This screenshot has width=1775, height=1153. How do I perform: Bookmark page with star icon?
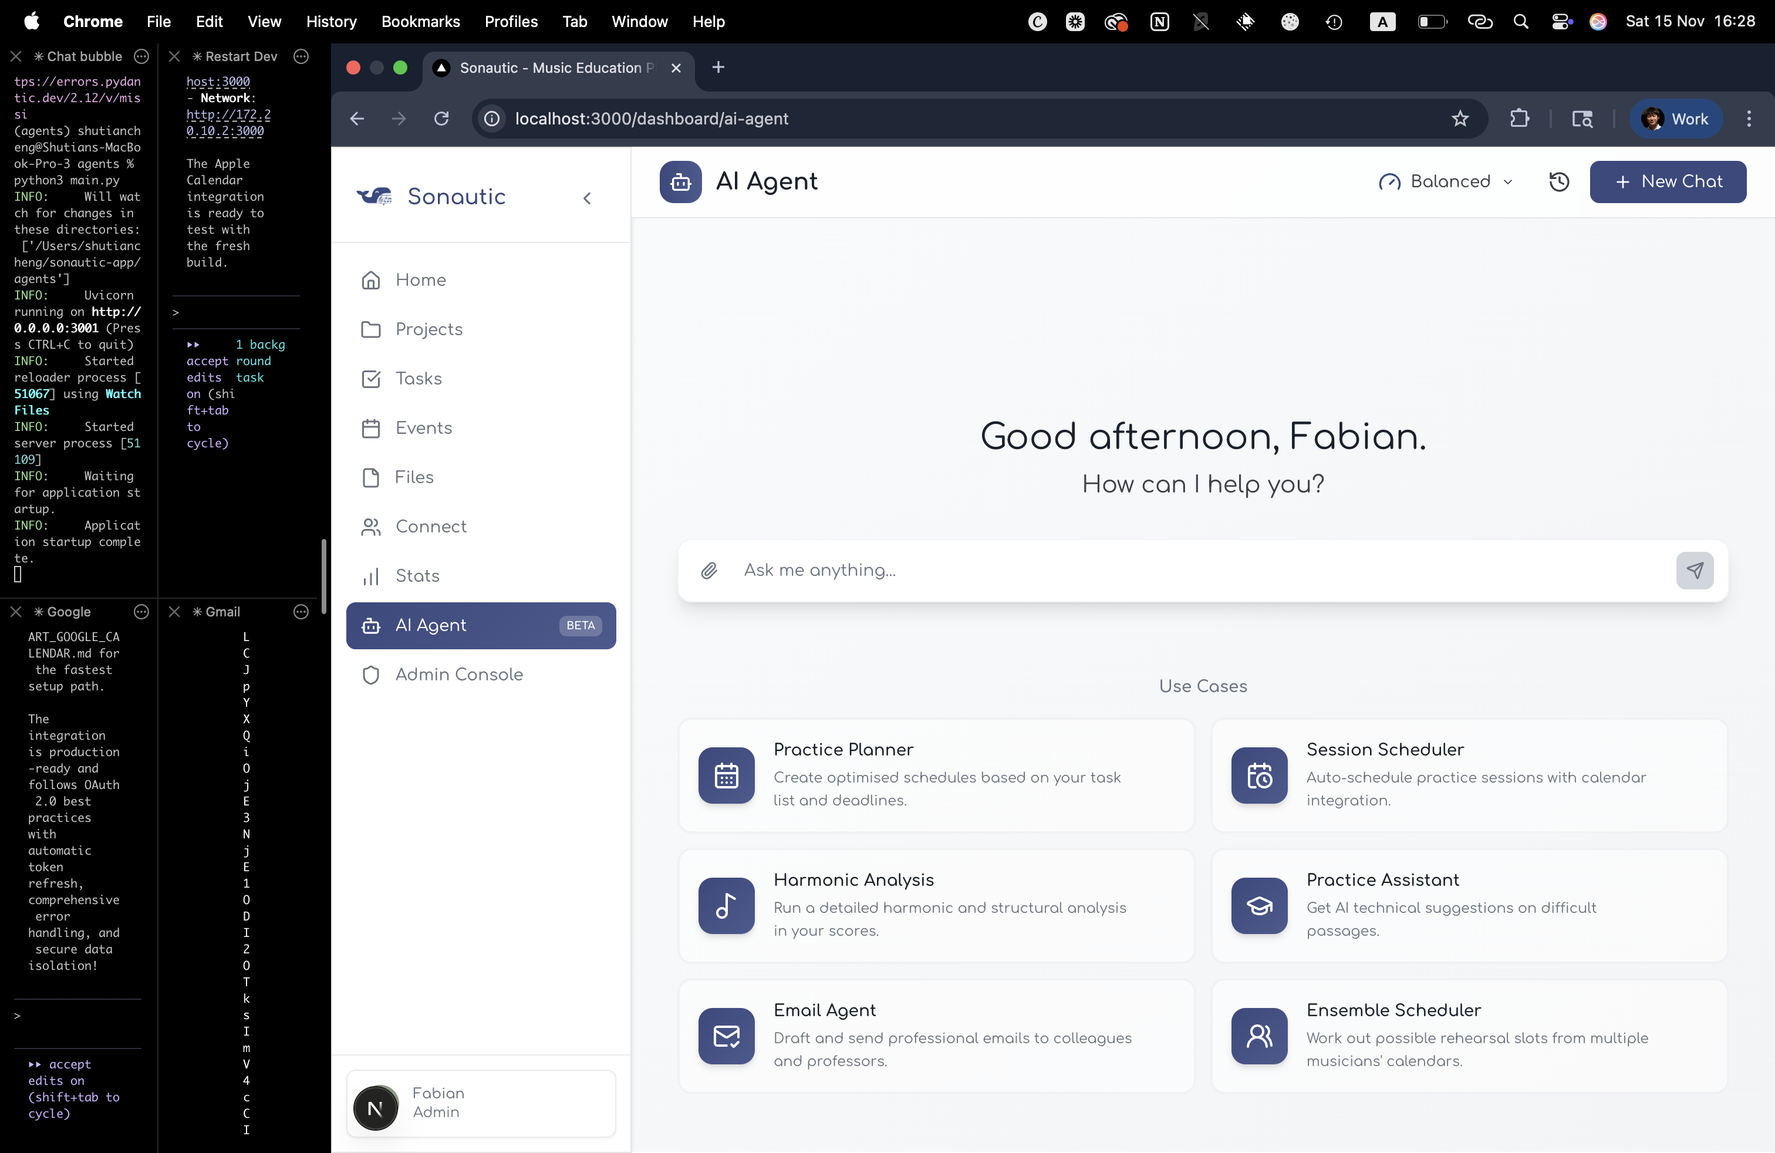click(x=1460, y=119)
